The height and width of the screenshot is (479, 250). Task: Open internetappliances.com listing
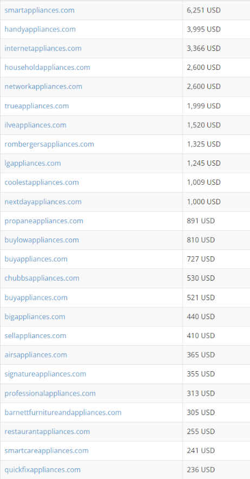pyautogui.click(x=43, y=48)
